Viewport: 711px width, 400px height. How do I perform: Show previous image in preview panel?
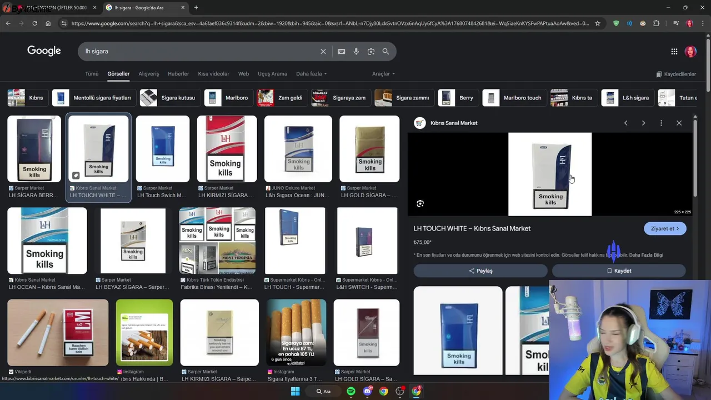625,123
